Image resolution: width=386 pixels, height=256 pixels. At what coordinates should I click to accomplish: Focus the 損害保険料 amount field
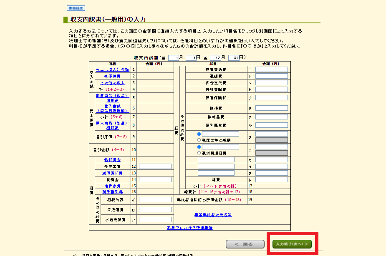point(272,98)
